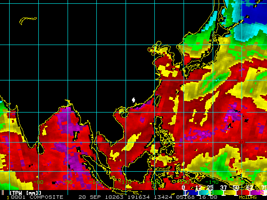Click the "0001" frame number text

[x=18, y=197]
